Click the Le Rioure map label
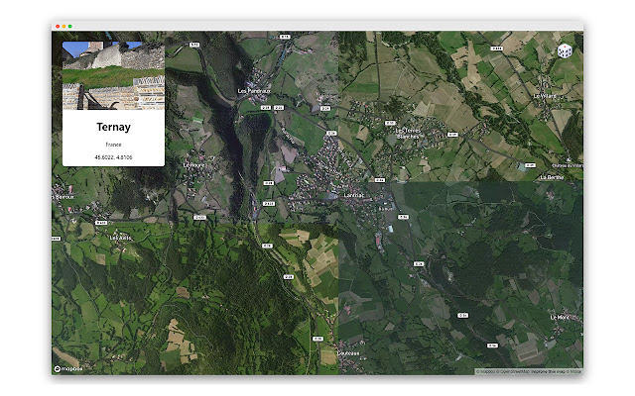This screenshot has width=635, height=396. [193, 165]
